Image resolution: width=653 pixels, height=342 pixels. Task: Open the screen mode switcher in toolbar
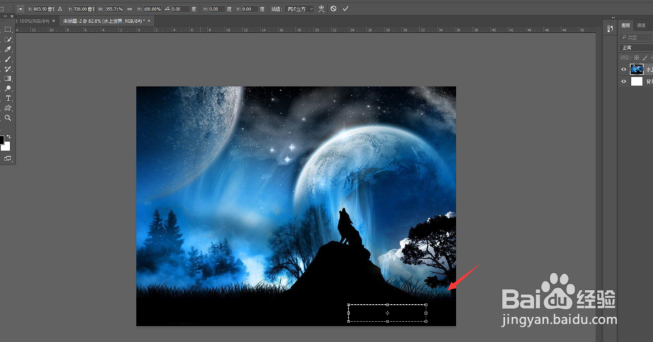point(7,159)
